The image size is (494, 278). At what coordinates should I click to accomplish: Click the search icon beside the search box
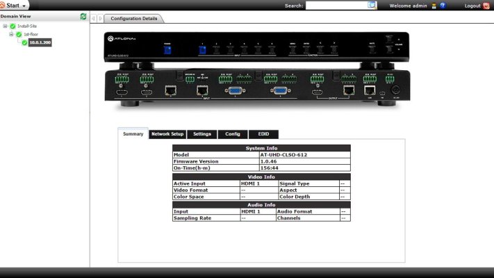pos(372,5)
